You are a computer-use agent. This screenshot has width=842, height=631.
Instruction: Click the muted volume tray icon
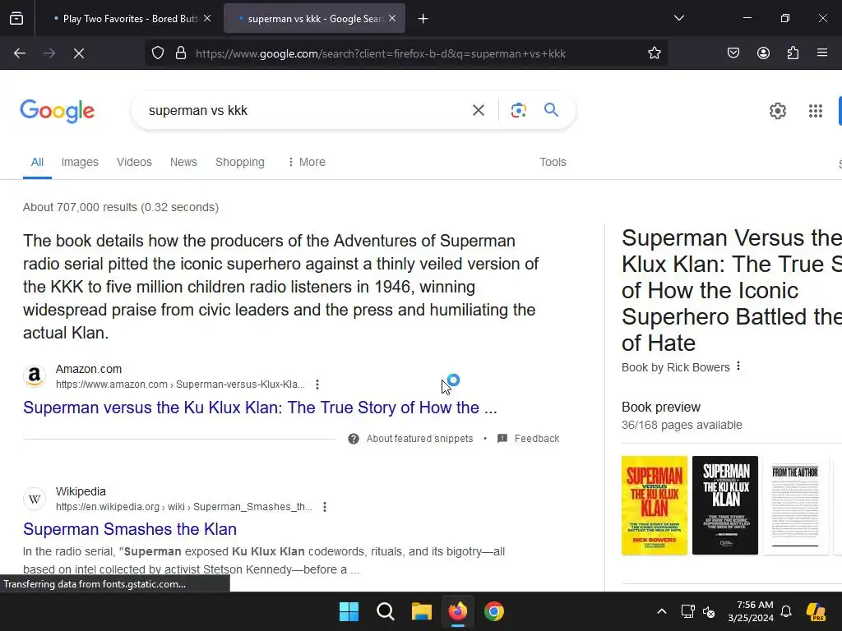point(709,611)
